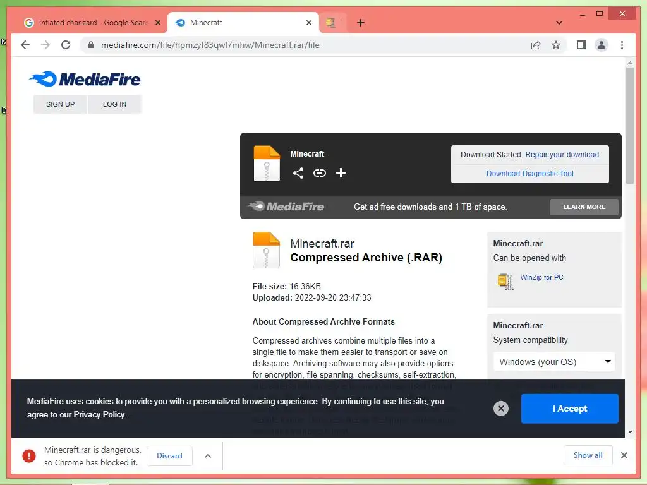Click the SIGN UP button

(60, 104)
